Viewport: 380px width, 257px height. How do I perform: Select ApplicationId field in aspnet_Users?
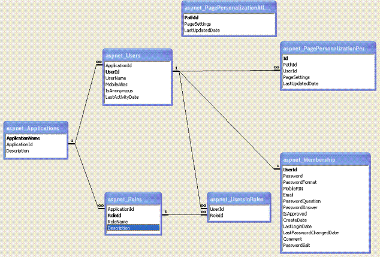tap(119, 66)
